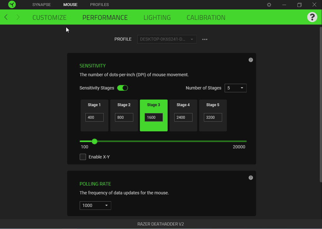Click the vertical scrollbar on the right
The image size is (322, 229).
[321, 104]
